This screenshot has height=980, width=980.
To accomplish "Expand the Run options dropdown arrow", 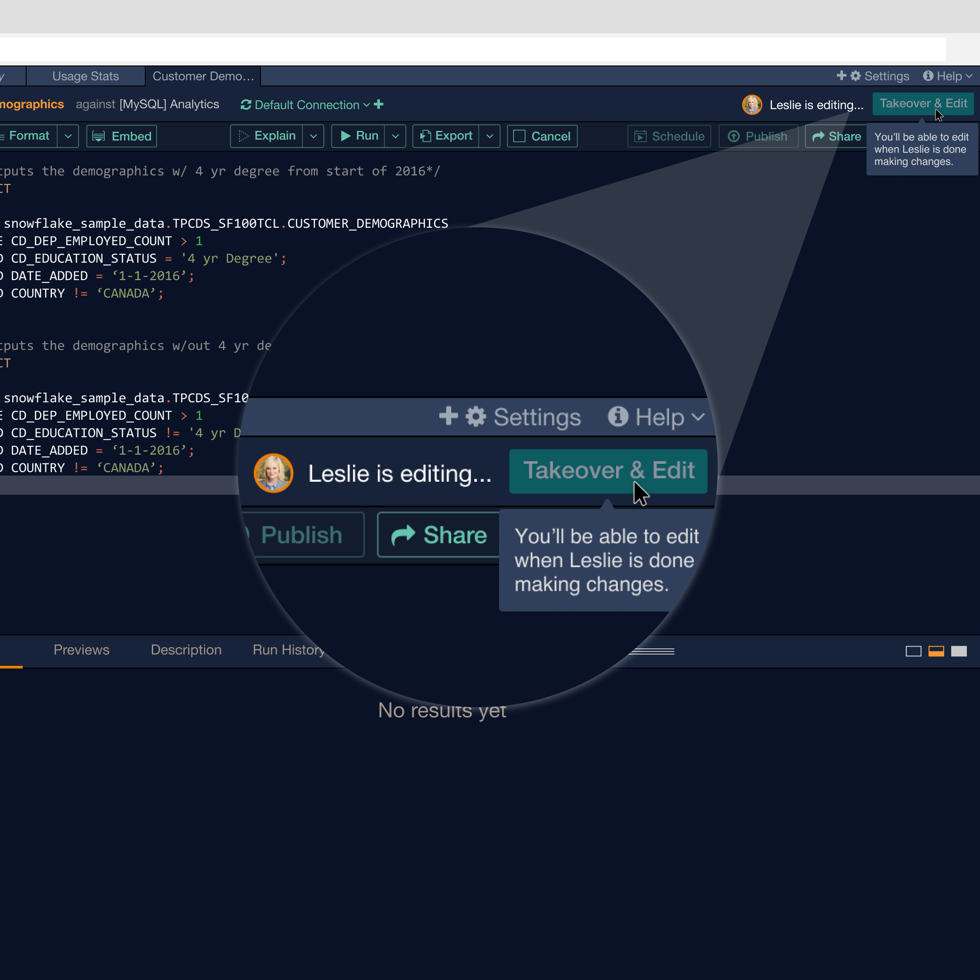I will point(395,136).
